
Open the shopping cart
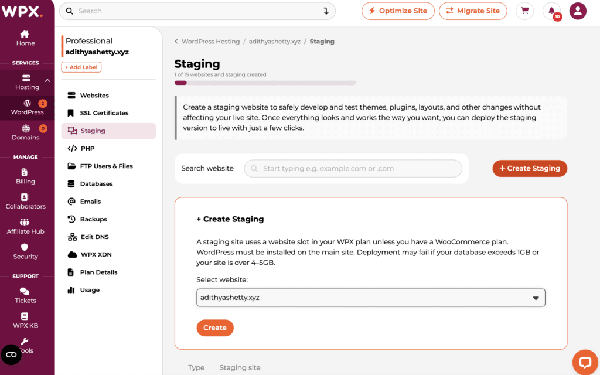[x=524, y=11]
